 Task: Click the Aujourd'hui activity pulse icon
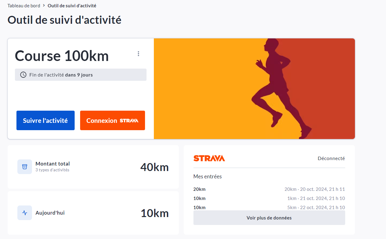click(x=25, y=213)
